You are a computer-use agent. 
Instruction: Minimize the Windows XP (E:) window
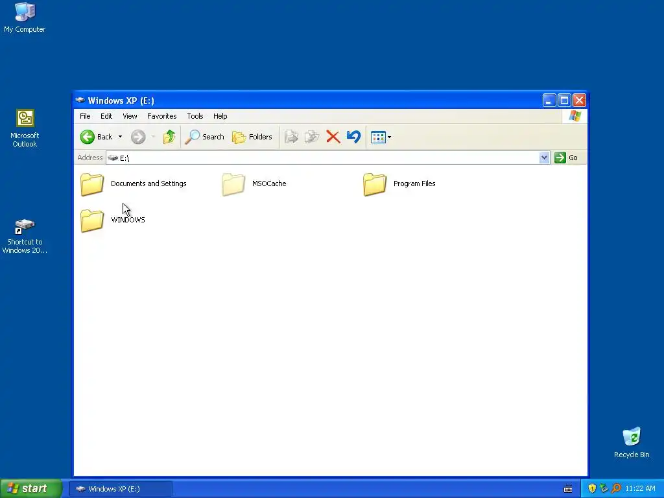549,101
